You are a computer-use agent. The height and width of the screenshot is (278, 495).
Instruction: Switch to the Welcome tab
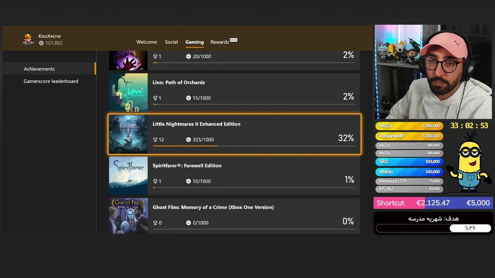coord(147,42)
